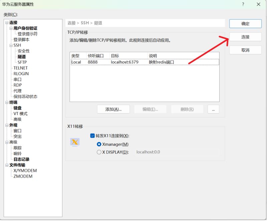Click the 确定 button
The height and width of the screenshot is (221, 267).
[x=245, y=24]
